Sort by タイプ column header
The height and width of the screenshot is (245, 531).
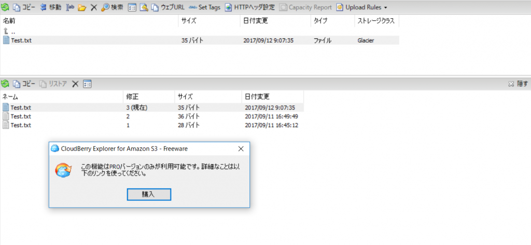tap(332, 21)
